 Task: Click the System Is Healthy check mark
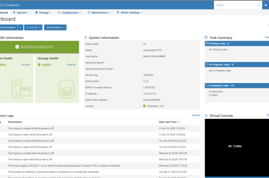(17, 47)
